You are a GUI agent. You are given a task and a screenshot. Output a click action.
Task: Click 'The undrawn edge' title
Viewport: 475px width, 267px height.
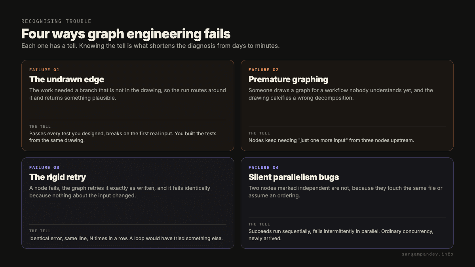coord(66,80)
